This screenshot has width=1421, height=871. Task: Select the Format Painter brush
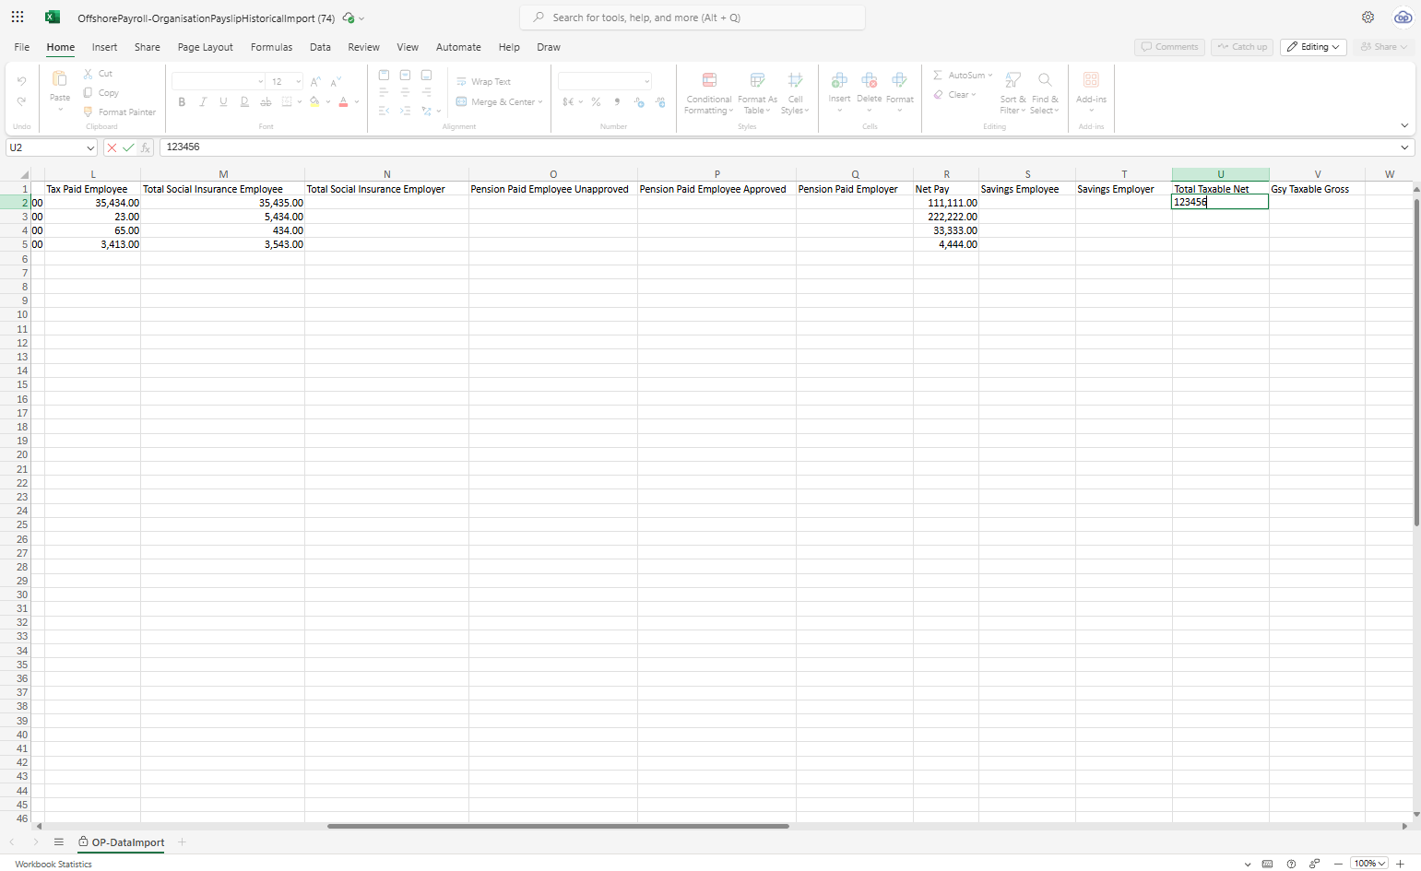click(x=89, y=112)
